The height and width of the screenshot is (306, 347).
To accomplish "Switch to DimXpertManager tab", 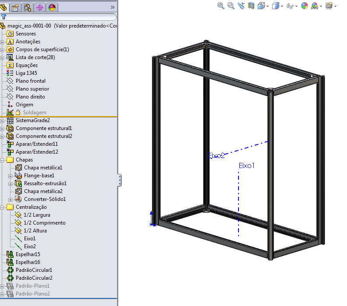I will tap(40, 7).
